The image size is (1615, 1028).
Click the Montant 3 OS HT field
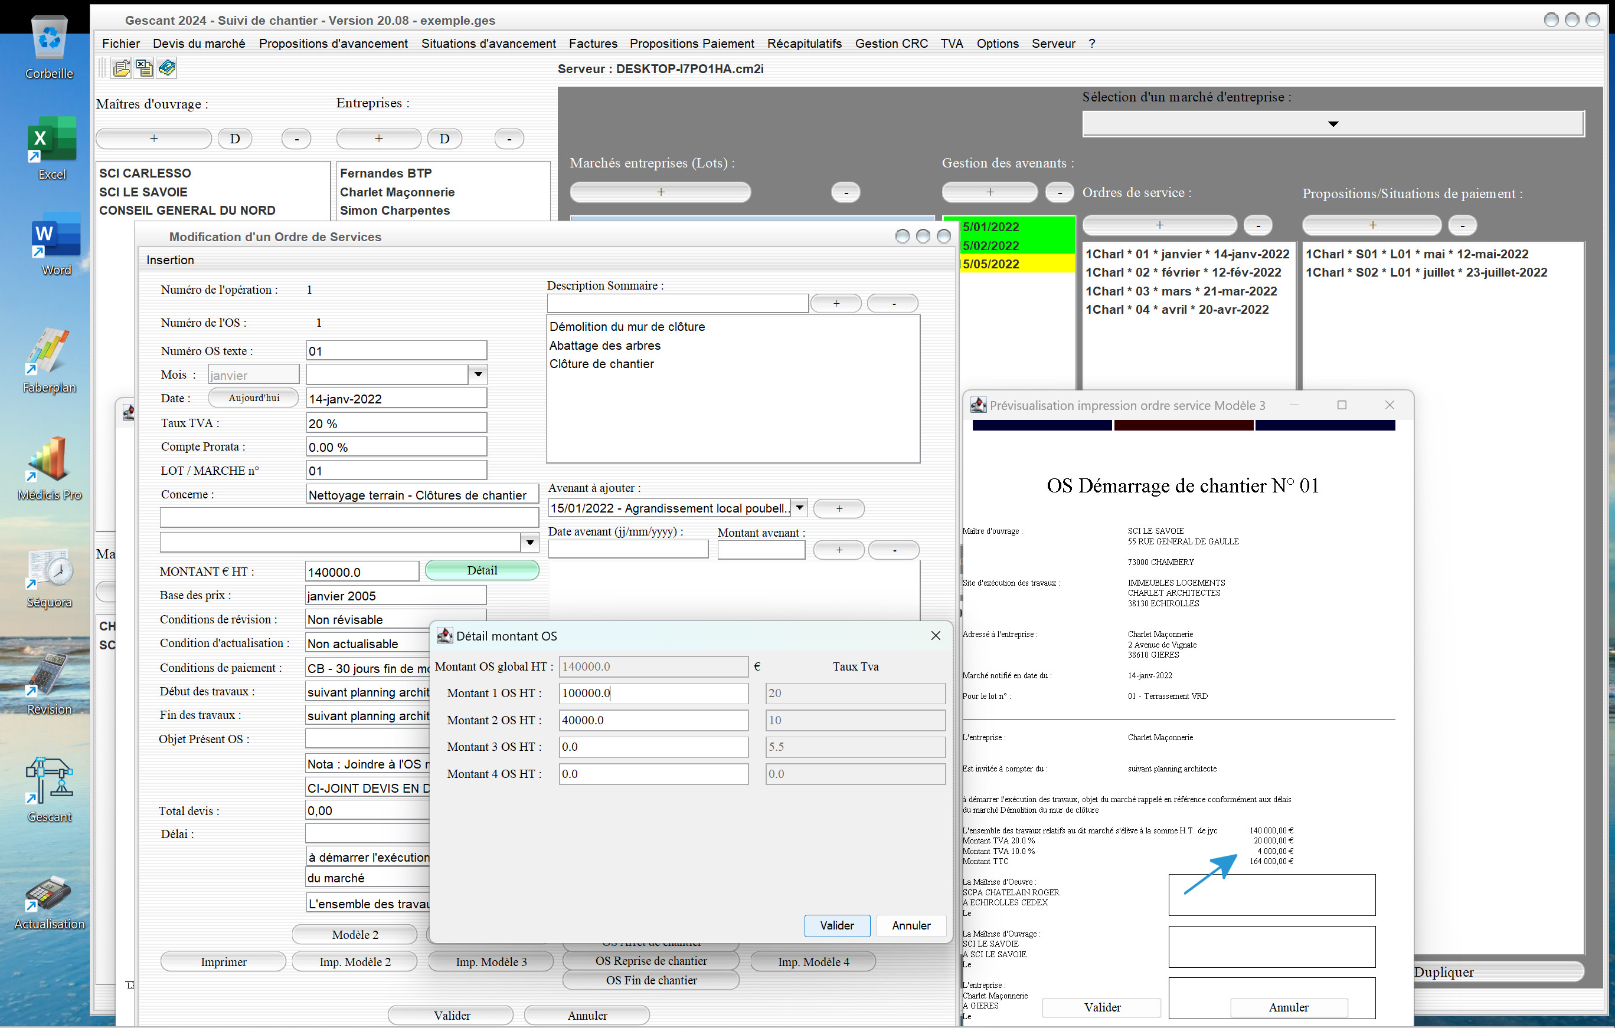pyautogui.click(x=653, y=747)
